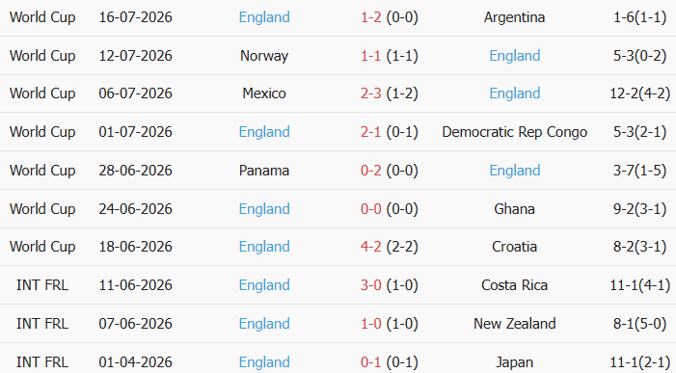Screen dimensions: 676x373
Task: Select New Zealand team name
Action: [x=514, y=324]
